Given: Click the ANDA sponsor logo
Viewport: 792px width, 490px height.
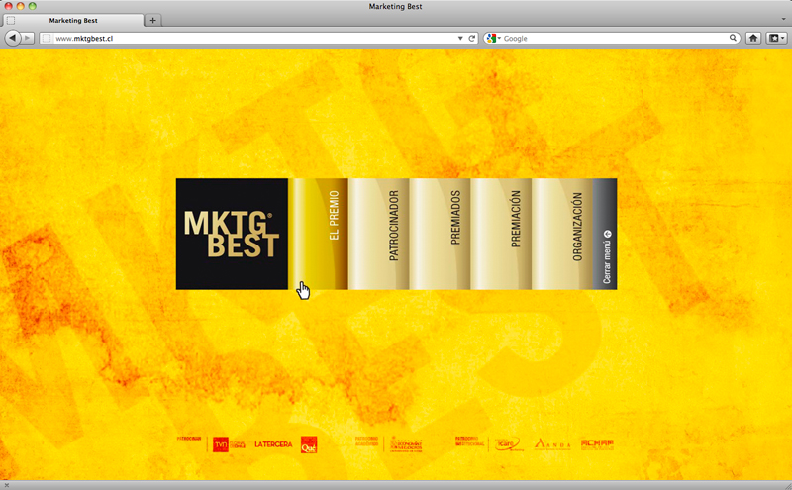Looking at the screenshot, I should [552, 444].
